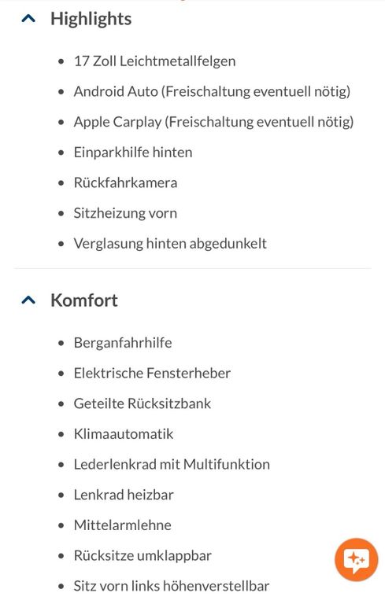Select the 17 Zoll Leichtmetallfelgen item
The image size is (385, 604).
[154, 61]
